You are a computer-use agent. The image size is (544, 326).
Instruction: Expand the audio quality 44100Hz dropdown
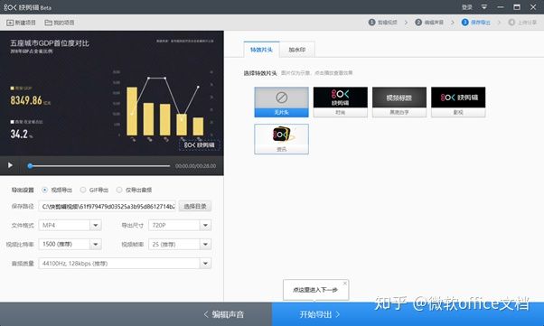(205, 263)
